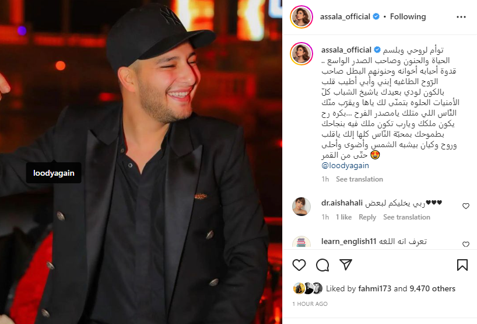Share post via paper plane icon
The width and height of the screenshot is (477, 324).
click(346, 264)
